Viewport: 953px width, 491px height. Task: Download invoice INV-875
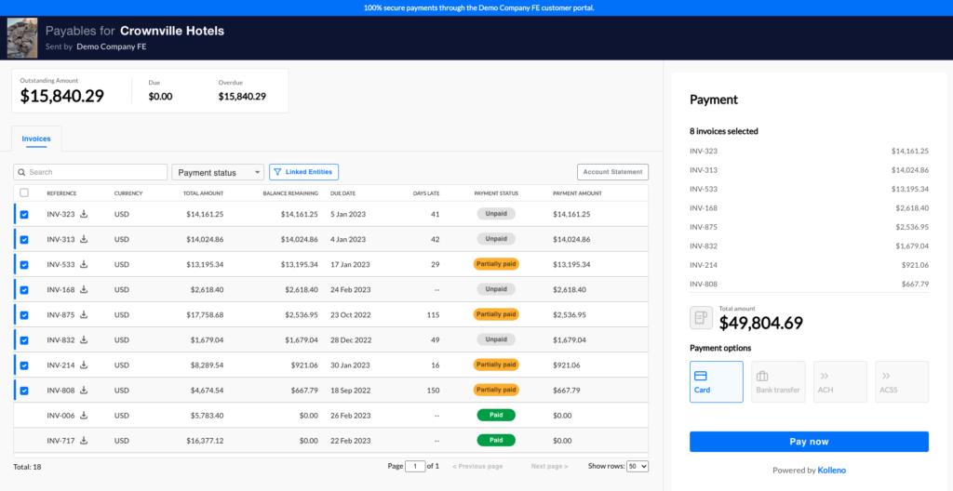(84, 314)
